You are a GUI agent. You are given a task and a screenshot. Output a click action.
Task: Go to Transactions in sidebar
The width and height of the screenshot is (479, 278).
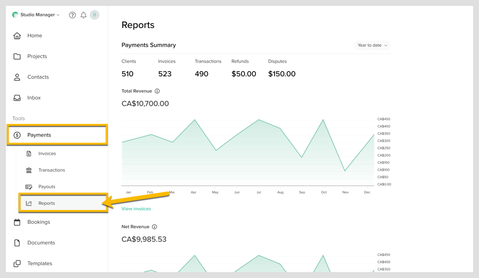click(x=52, y=170)
